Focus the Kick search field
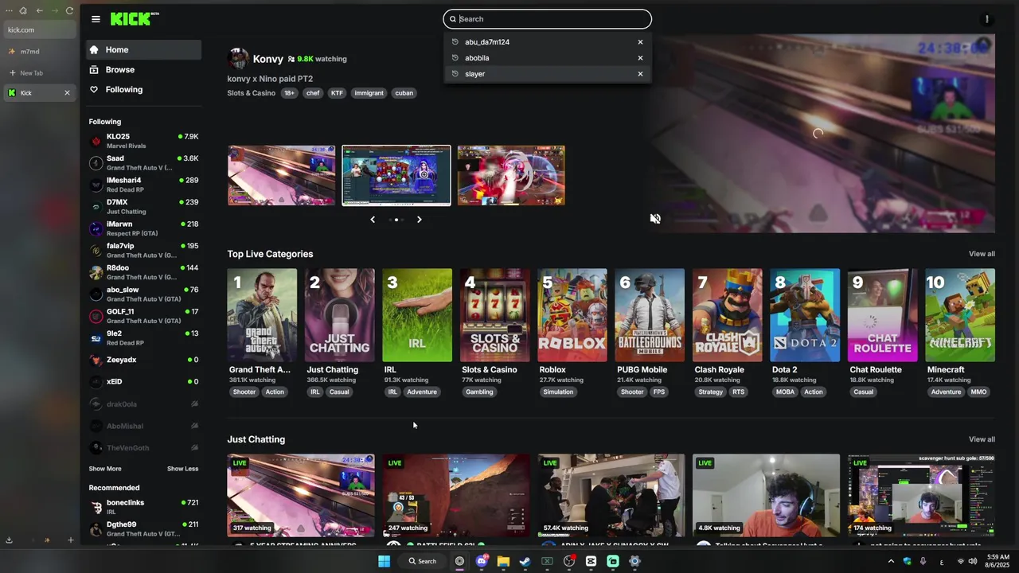The width and height of the screenshot is (1019, 573). [548, 19]
